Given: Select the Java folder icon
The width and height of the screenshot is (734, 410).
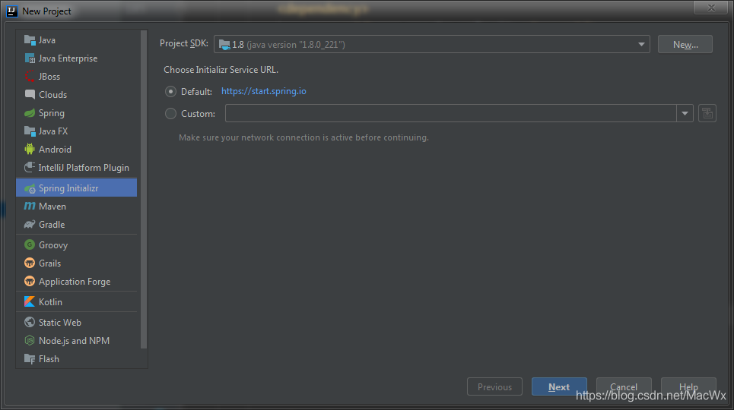Looking at the screenshot, I should click(30, 40).
